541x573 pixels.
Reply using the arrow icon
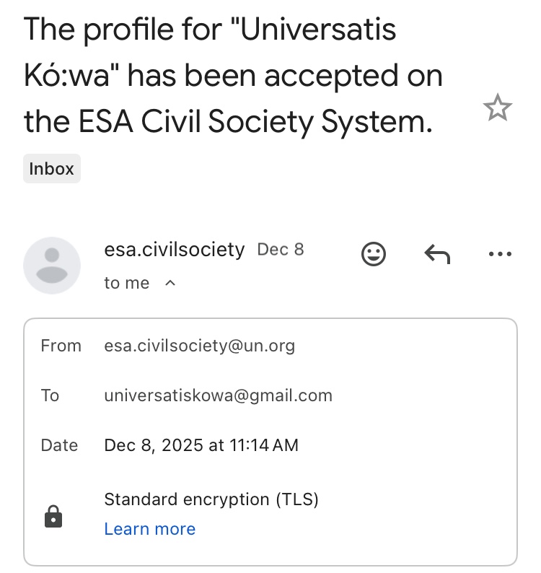click(x=436, y=253)
